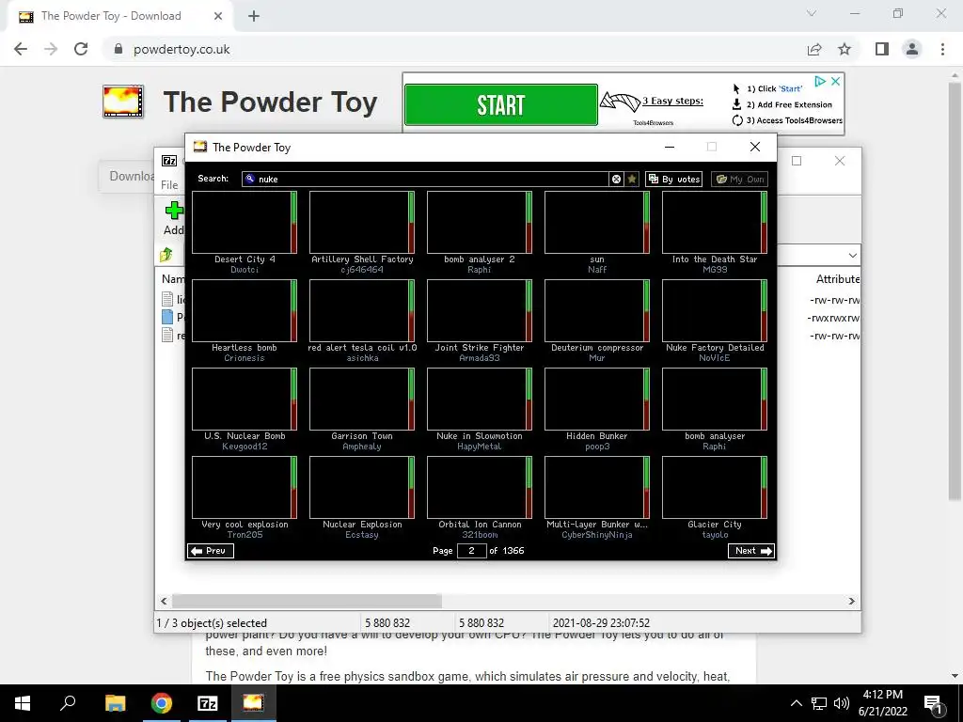The width and height of the screenshot is (963, 722).
Task: Open Windows Start menu
Action: click(x=23, y=703)
